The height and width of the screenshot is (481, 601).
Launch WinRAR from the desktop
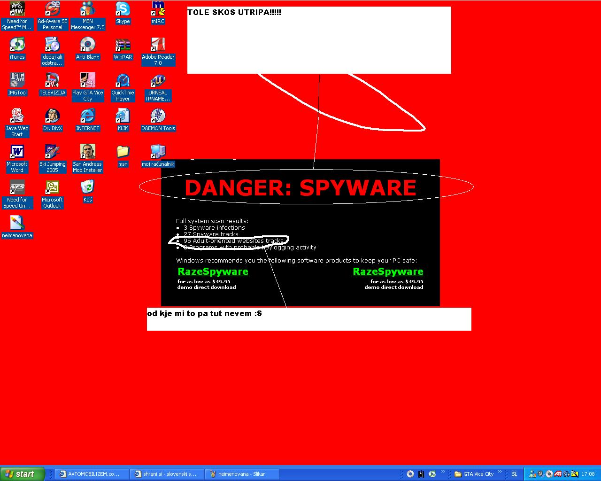[x=123, y=48]
